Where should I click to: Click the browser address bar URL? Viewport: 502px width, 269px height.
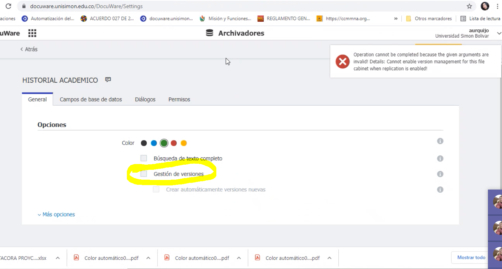pyautogui.click(x=86, y=6)
